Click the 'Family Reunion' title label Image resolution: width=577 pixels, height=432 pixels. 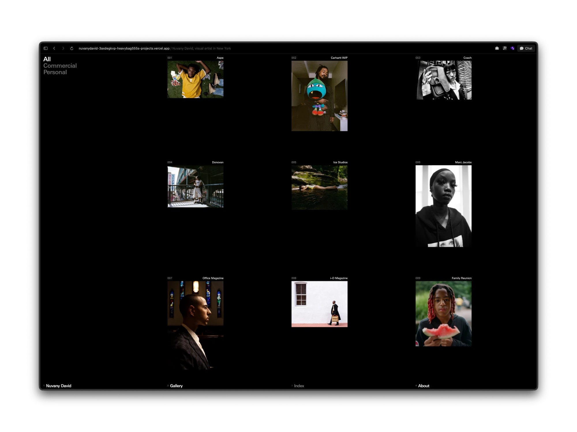point(462,278)
